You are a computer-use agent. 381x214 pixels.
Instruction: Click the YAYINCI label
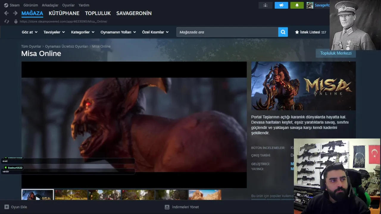coord(257,169)
